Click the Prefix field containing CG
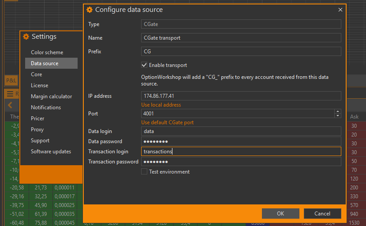This screenshot has height=226, width=366. [x=241, y=51]
